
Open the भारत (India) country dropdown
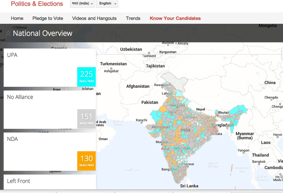click(x=82, y=4)
